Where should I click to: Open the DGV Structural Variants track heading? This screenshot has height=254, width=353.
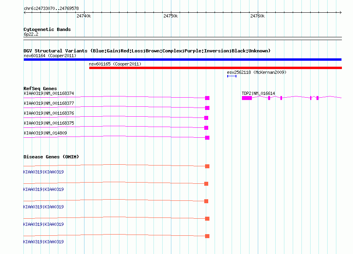(147, 51)
